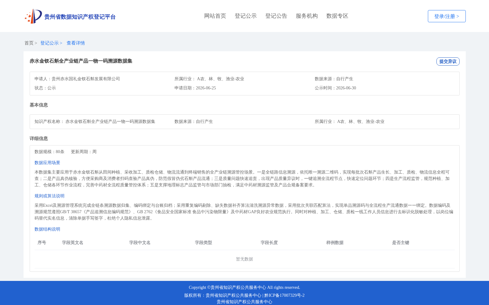Screen dimensions: 489x305
Task: Click the 提交异议 button
Action: (448, 61)
